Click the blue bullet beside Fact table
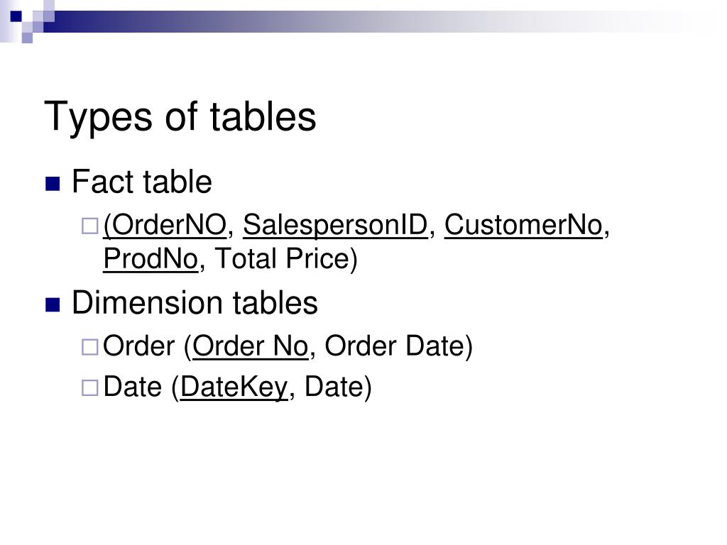The height and width of the screenshot is (545, 727). coord(53,184)
